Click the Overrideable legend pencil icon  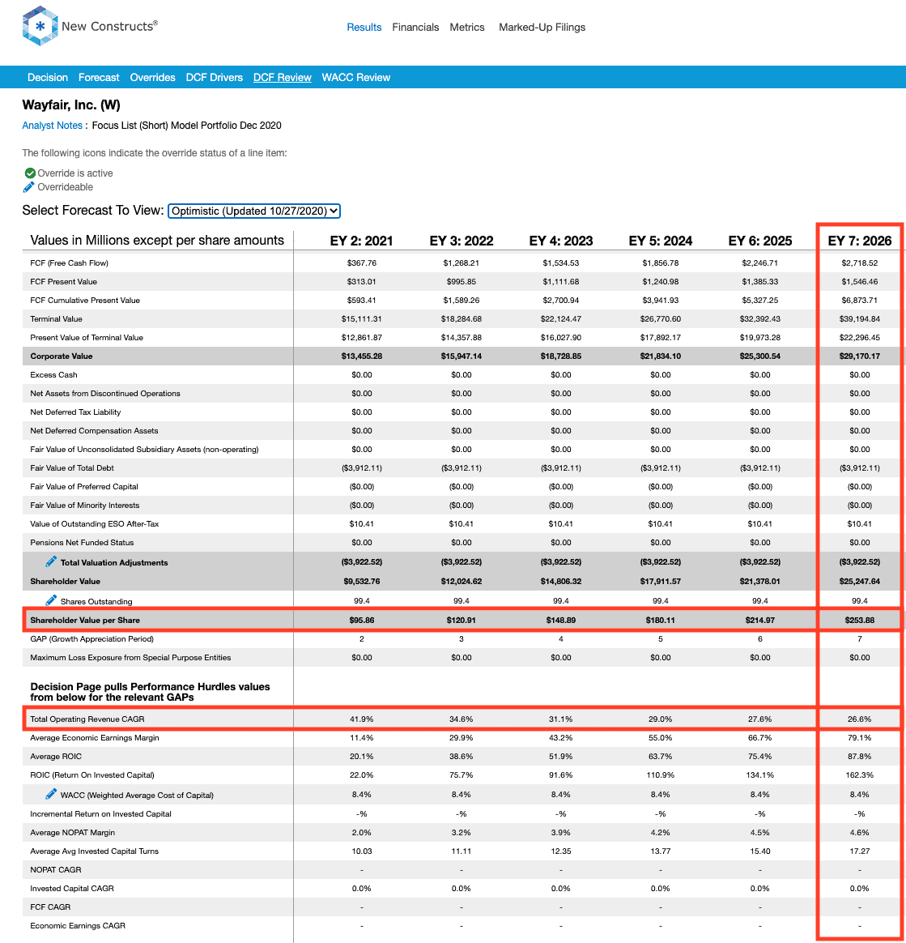point(29,187)
